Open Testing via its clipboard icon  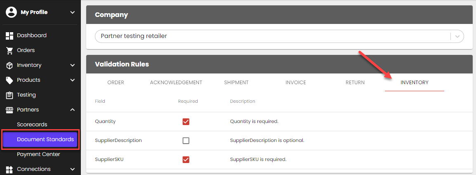click(9, 95)
